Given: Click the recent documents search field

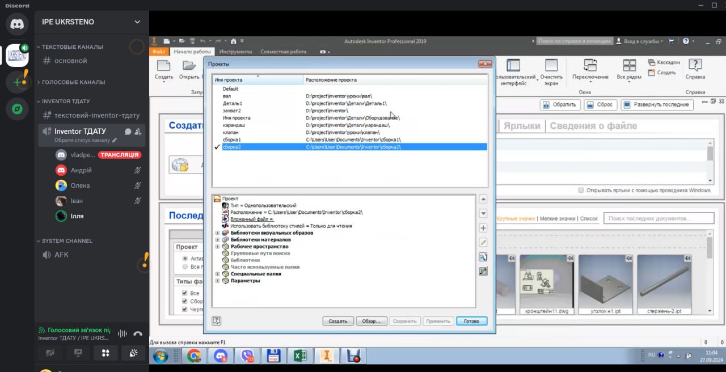Looking at the screenshot, I should [x=658, y=218].
